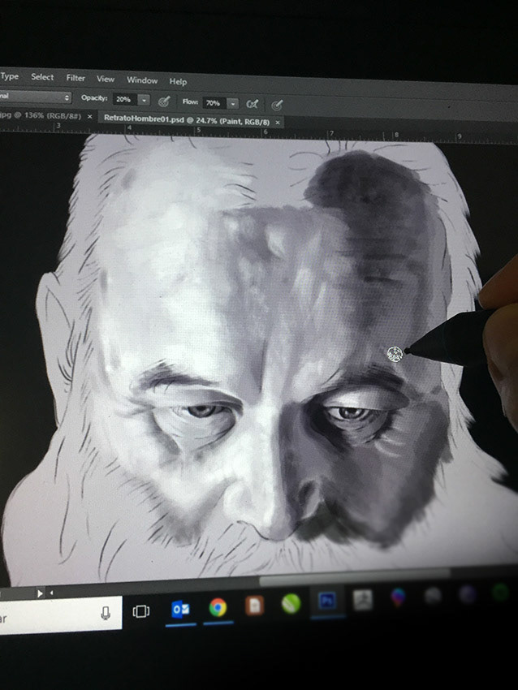
Task: Click the horizontal ruler above the canvas
Action: [259, 132]
